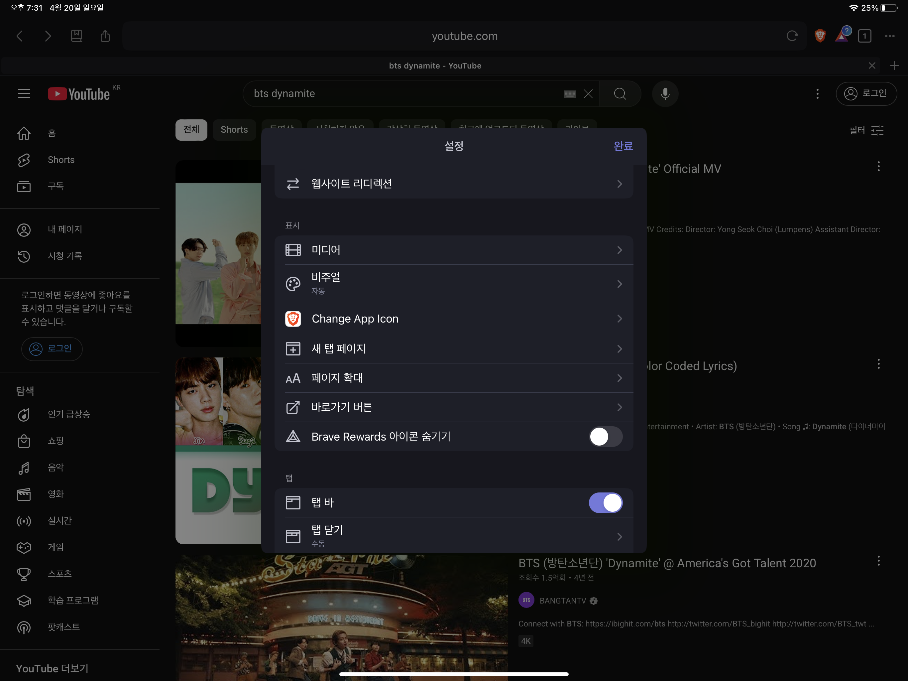The height and width of the screenshot is (681, 908).
Task: Click the Brave Rewards triangle icon
Action: click(x=842, y=36)
